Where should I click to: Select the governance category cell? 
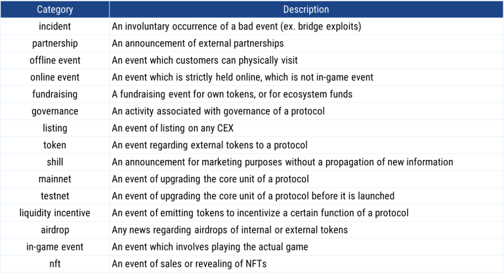coord(54,111)
